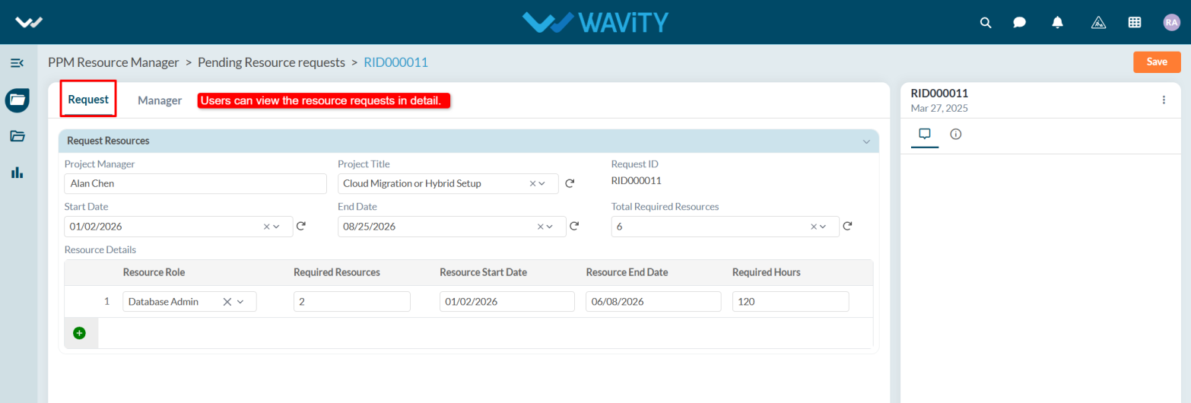1191x403 pixels.
Task: Refresh the Project Title field
Action: [x=570, y=183]
